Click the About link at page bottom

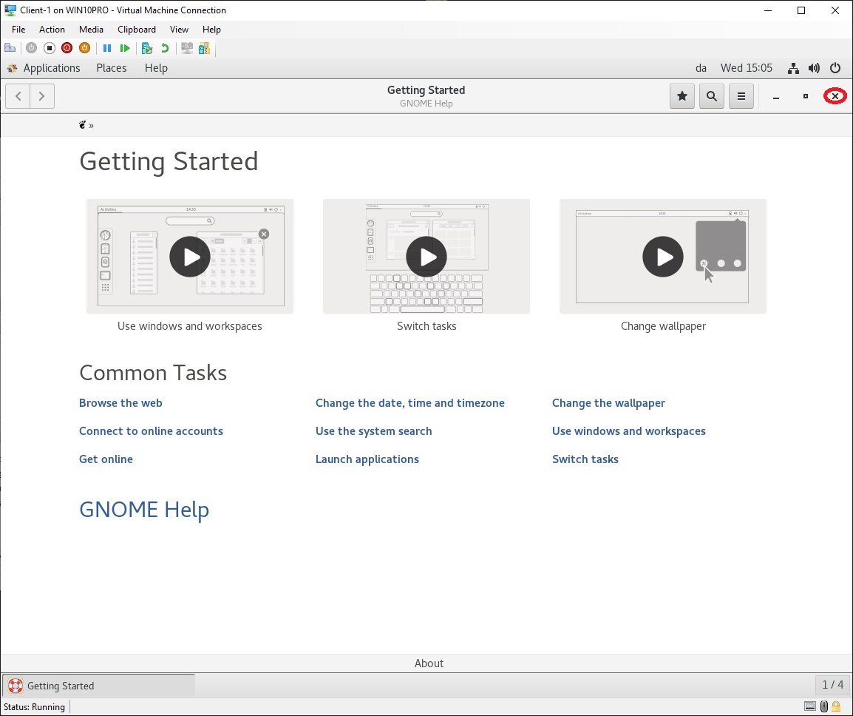(429, 663)
